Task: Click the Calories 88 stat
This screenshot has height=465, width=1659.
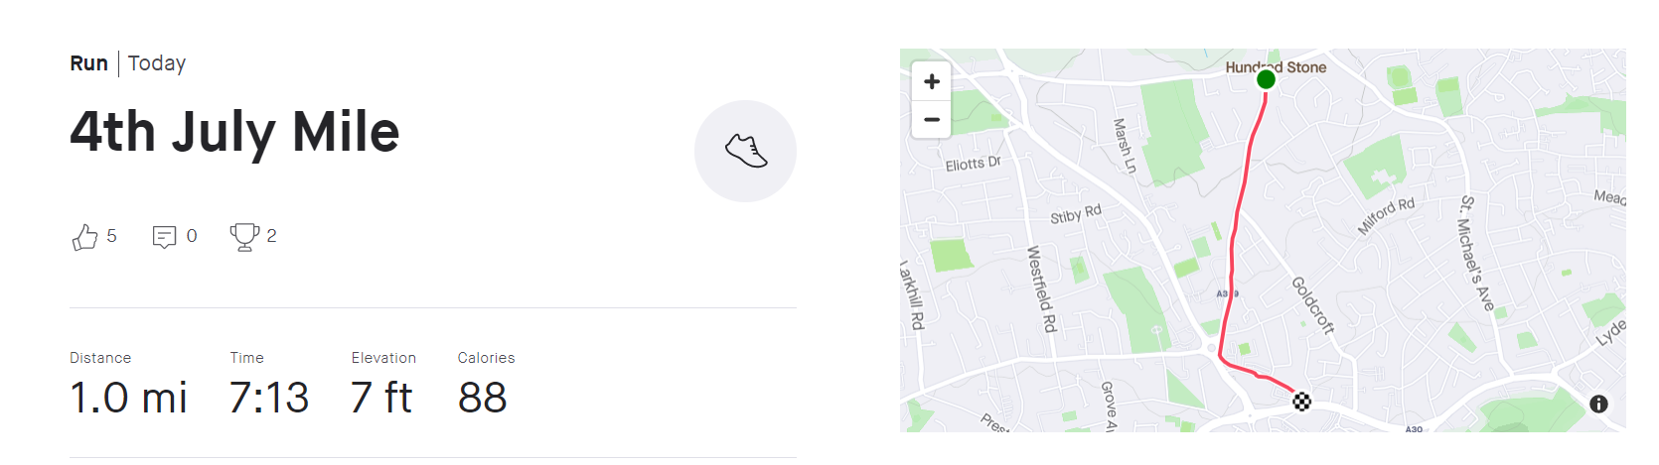Action: click(x=486, y=385)
